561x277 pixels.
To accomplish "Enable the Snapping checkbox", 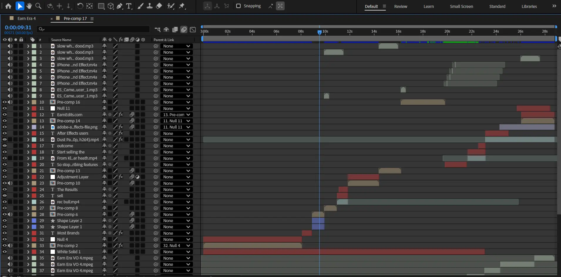I will click(238, 6).
